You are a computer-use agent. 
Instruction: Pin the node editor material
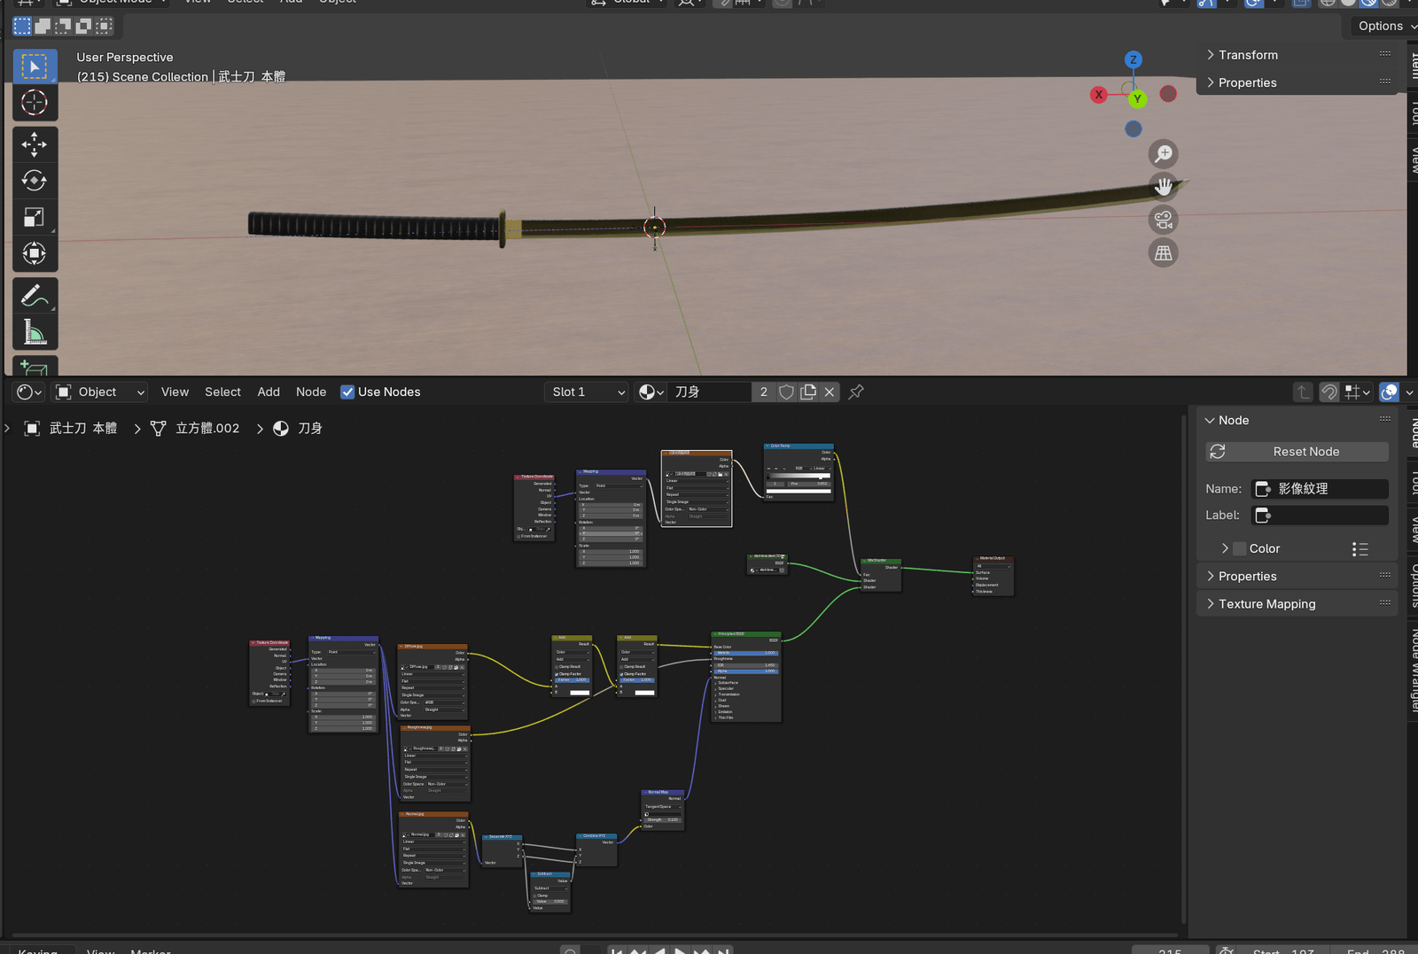tap(856, 392)
